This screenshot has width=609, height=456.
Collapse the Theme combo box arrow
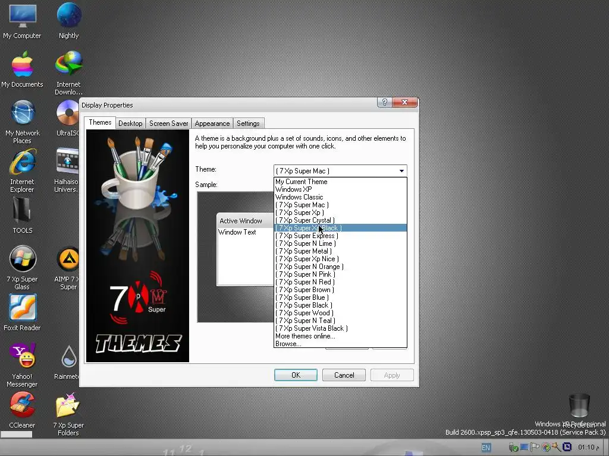(401, 171)
